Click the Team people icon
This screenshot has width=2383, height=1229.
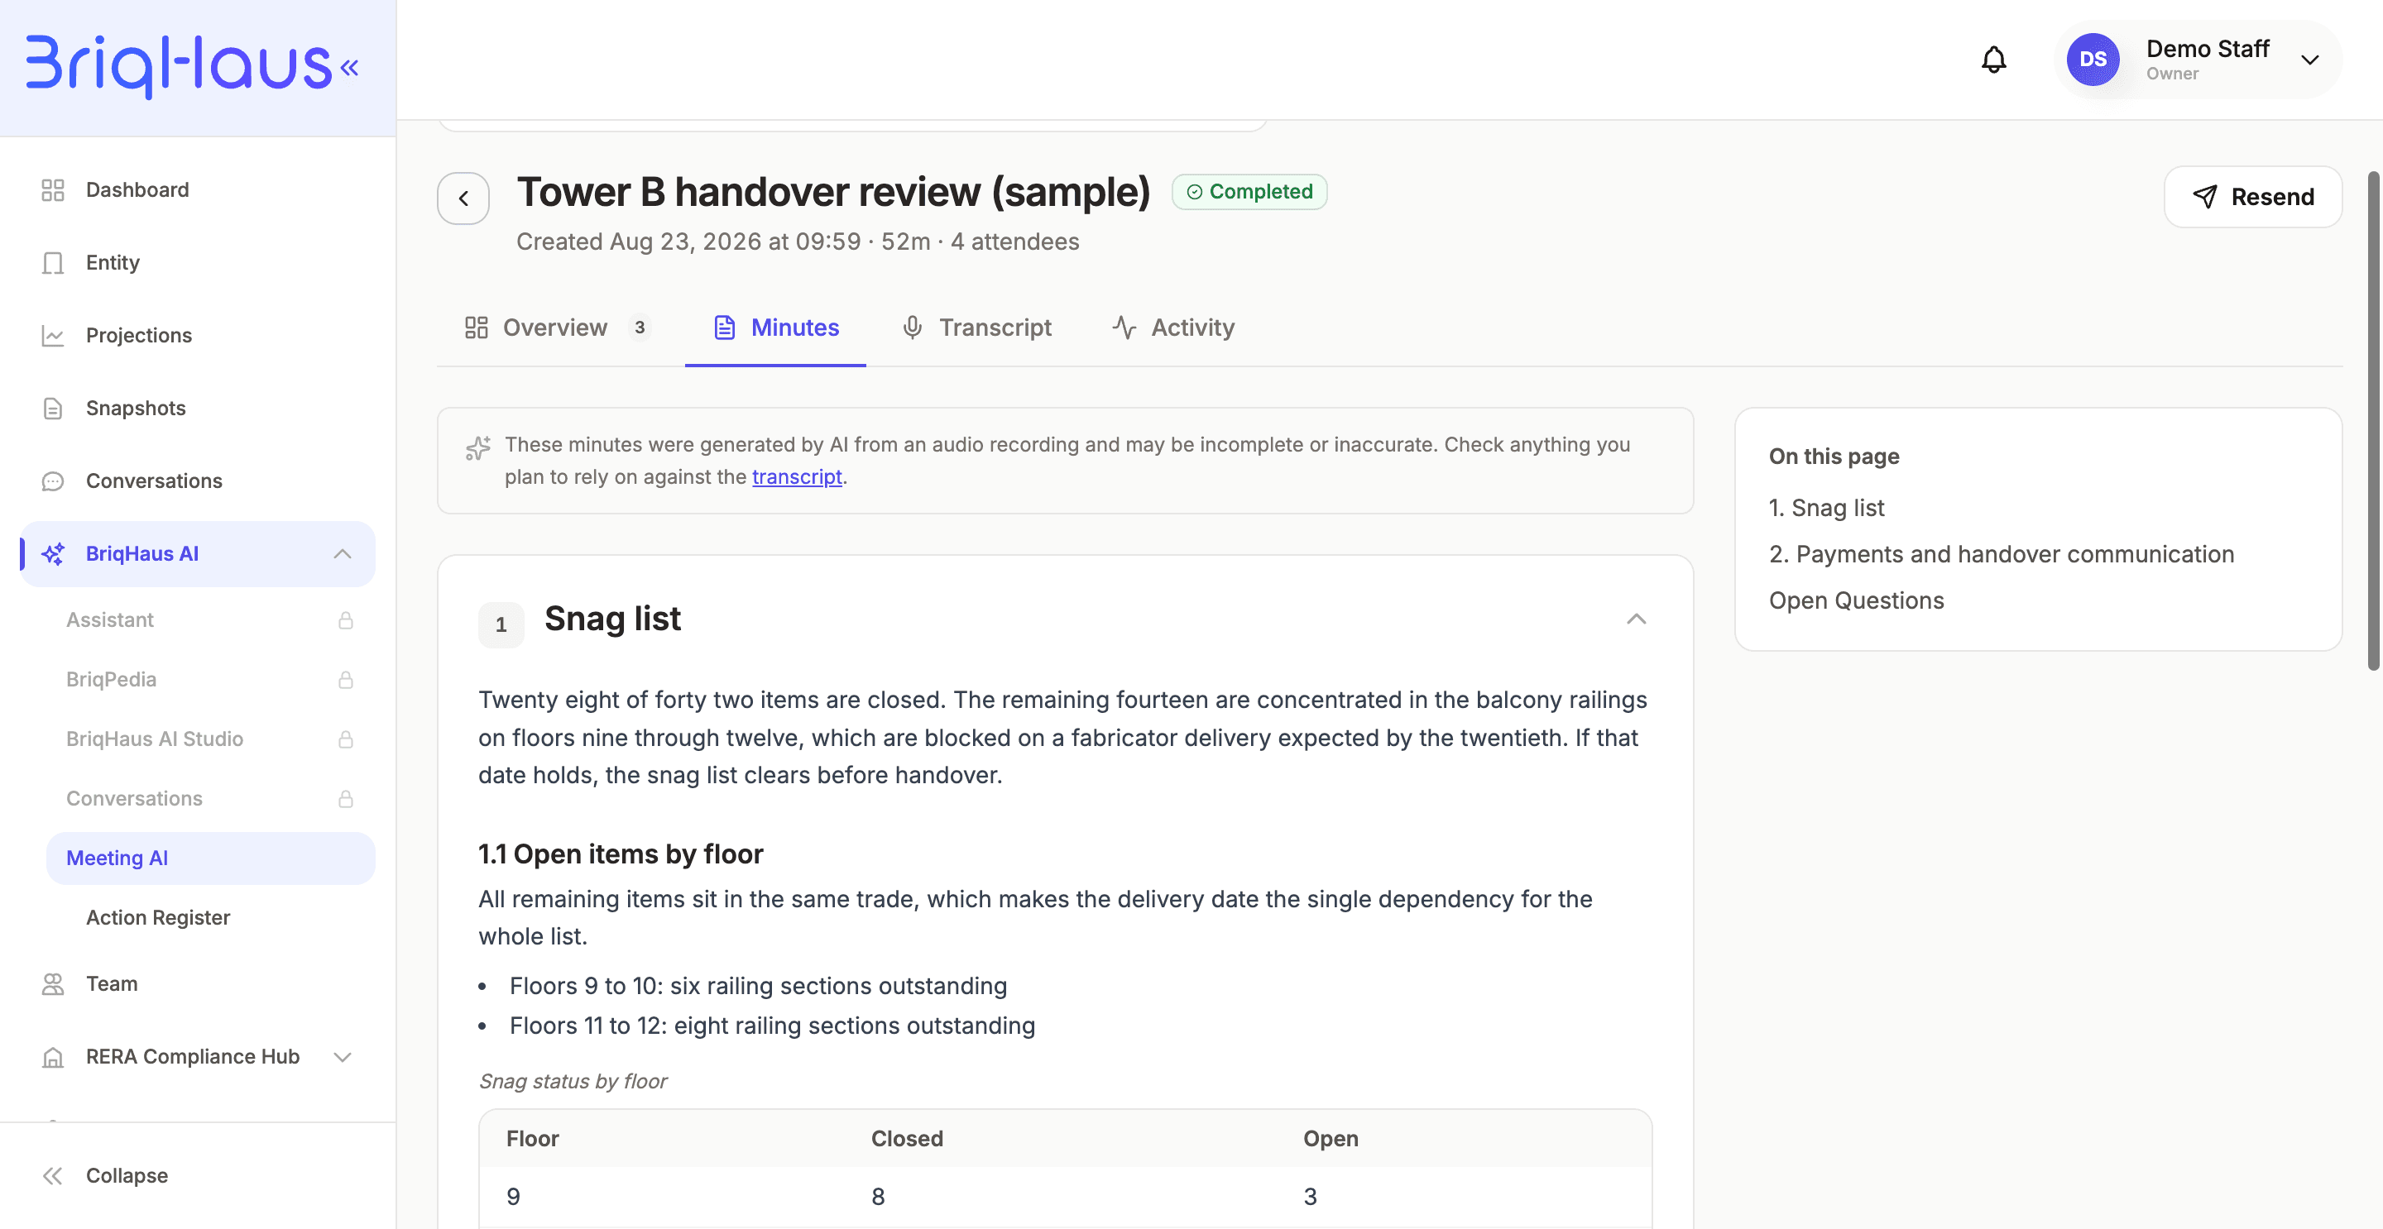click(x=53, y=984)
